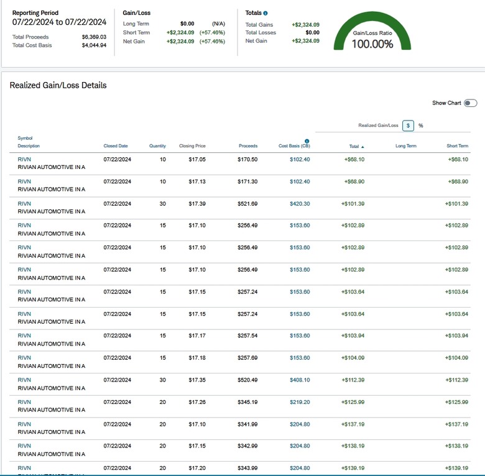Click the Total column sort arrow
Screen dimensions: 485x476
tap(363, 147)
